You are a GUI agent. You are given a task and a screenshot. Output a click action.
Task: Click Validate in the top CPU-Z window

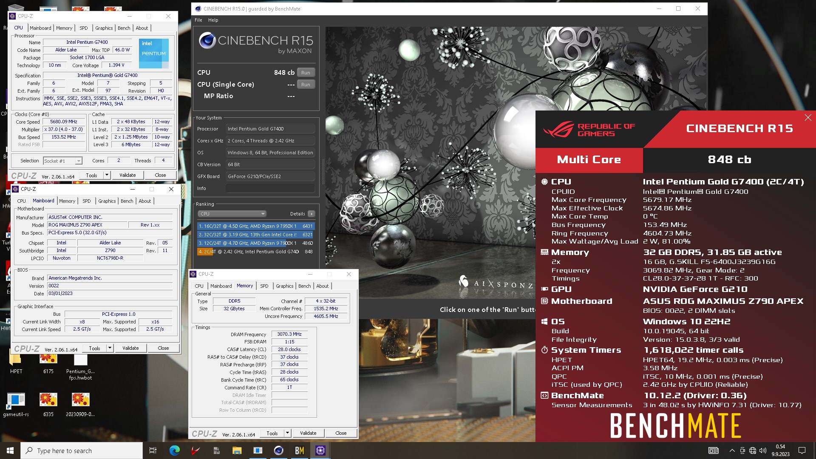[x=127, y=175]
